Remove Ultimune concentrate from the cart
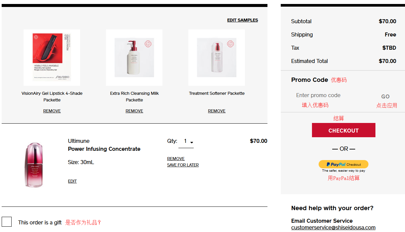Screen dimensions: 405x232 click(176, 159)
